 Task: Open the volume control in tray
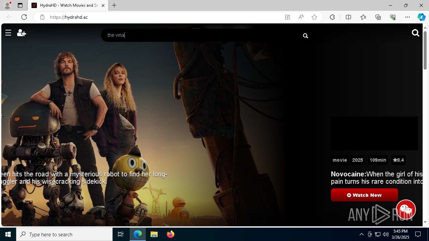386,234
